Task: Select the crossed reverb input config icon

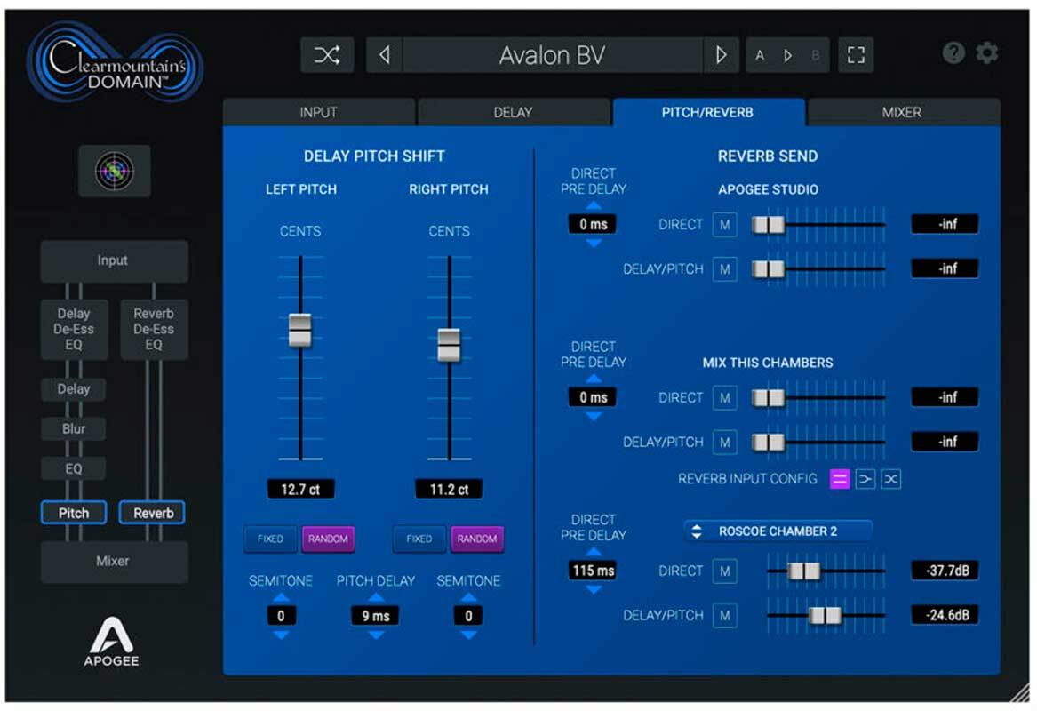Action: [890, 480]
